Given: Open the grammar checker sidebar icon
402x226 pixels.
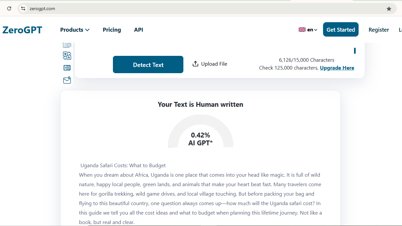Looking at the screenshot, I should tap(67, 45).
